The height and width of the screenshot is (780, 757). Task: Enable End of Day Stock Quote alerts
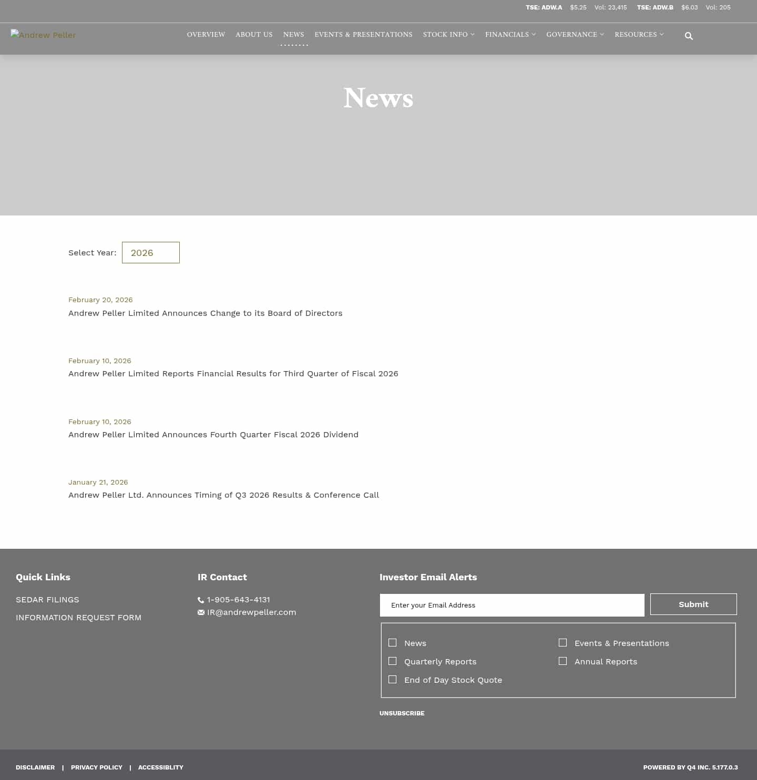[x=392, y=679]
